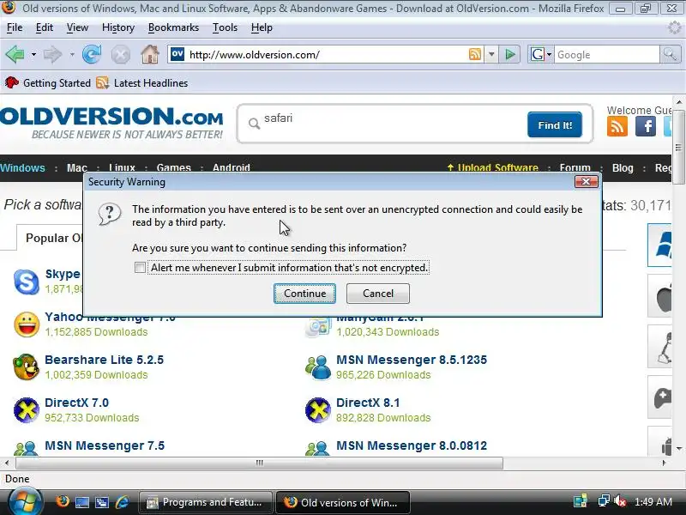Open the Bookmarks menu

click(x=173, y=27)
